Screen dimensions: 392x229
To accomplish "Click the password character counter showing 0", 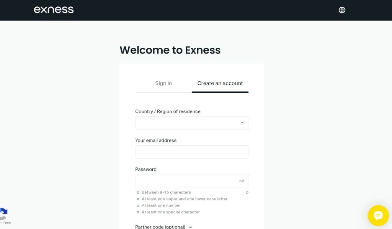I will click(247, 192).
